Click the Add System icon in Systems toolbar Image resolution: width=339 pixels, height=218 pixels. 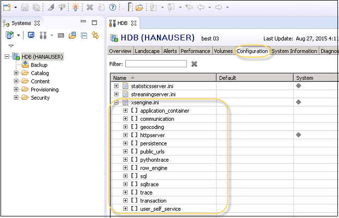[x=9, y=35]
